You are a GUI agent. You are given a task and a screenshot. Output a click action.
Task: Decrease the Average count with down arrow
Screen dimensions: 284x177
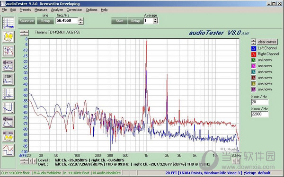pos(155,22)
